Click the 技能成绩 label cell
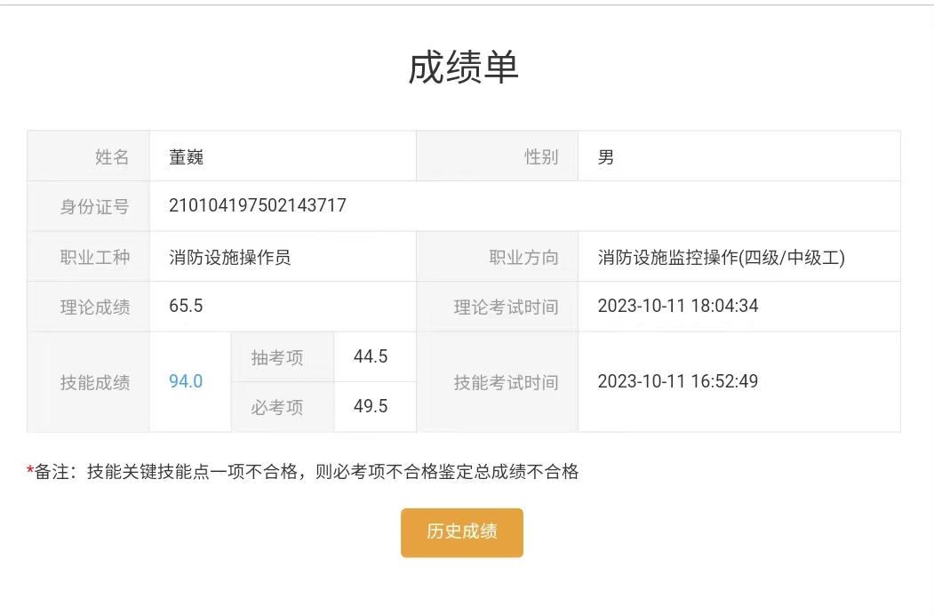The height and width of the screenshot is (615, 934). 88,382
